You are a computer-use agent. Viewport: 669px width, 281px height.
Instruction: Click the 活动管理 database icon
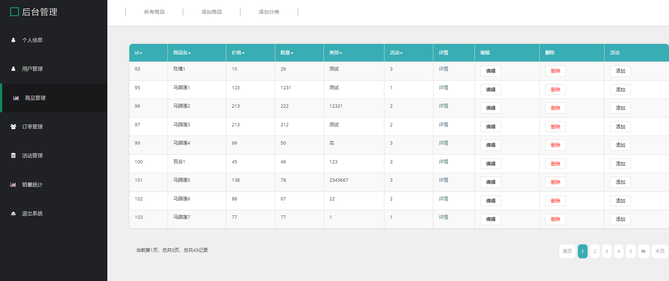13,155
